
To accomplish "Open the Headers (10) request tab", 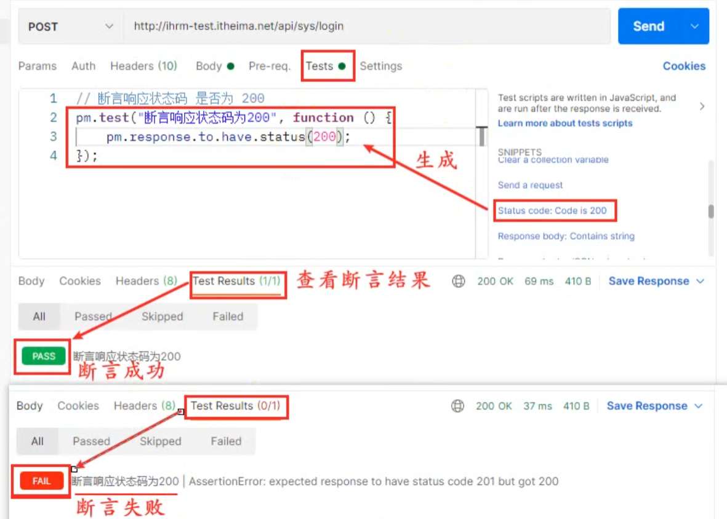I will 143,66.
